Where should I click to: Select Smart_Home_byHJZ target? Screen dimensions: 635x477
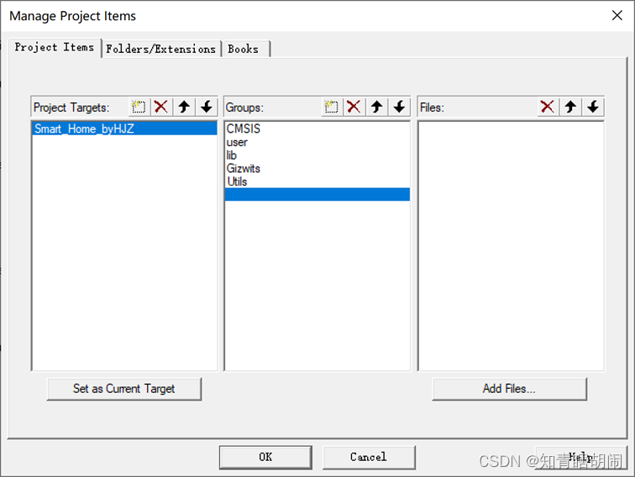coord(124,128)
